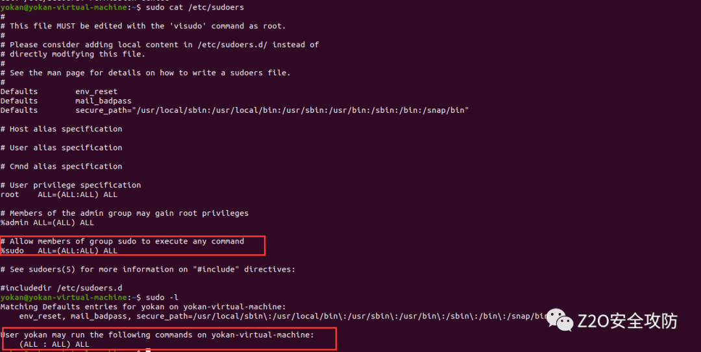Click the '# User alias specification' comment
The height and width of the screenshot is (352, 701).
click(61, 148)
